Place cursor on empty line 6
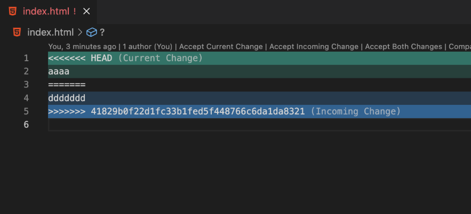The width and height of the screenshot is (471, 214). tap(260, 125)
